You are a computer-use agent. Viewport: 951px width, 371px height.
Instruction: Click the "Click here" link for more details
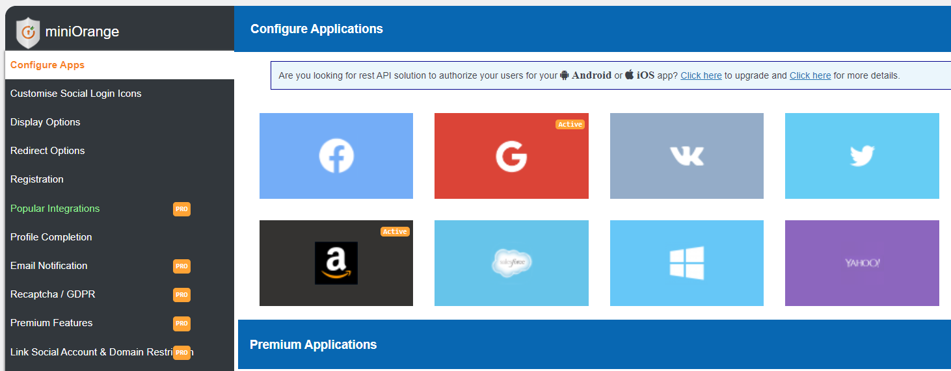click(x=810, y=75)
